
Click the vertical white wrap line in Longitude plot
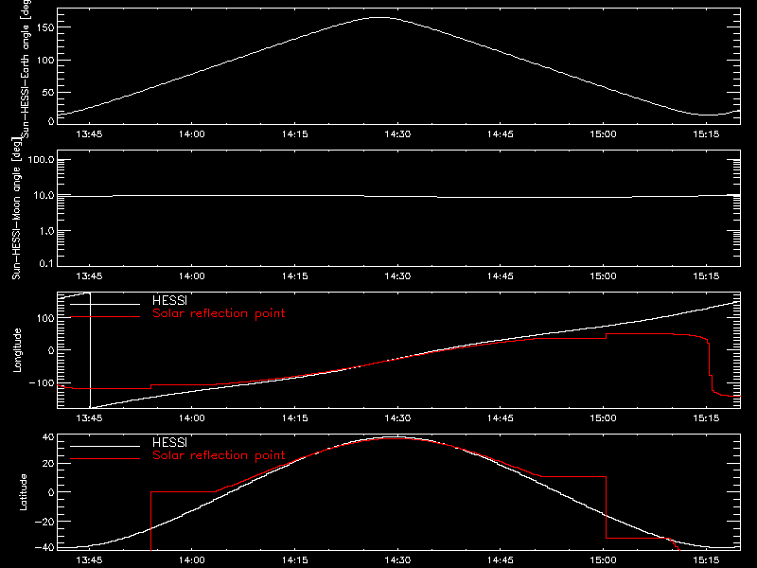(x=90, y=350)
